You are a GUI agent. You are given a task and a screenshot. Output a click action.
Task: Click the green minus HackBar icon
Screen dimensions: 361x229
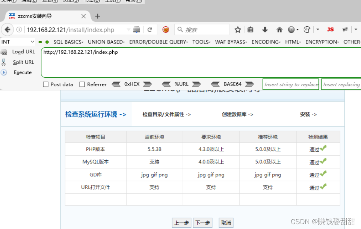pos(40,42)
